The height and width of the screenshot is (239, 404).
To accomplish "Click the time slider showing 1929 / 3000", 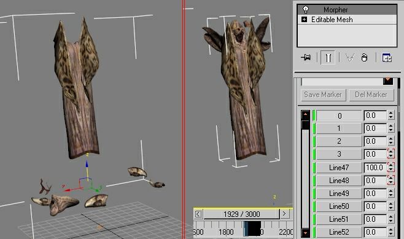I will [x=242, y=214].
